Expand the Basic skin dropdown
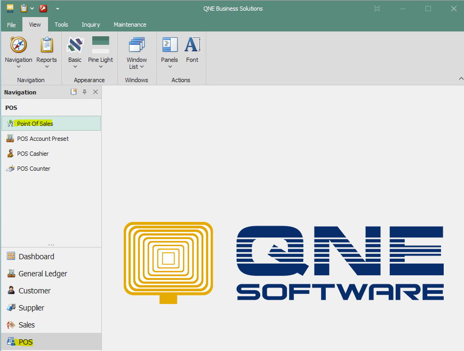 click(x=75, y=52)
